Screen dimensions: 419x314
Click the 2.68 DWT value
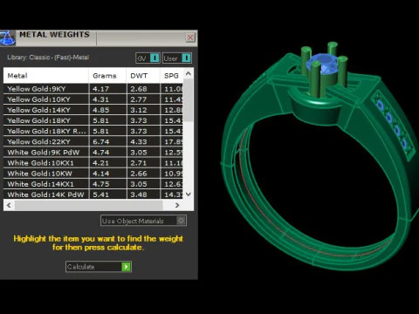coord(139,89)
